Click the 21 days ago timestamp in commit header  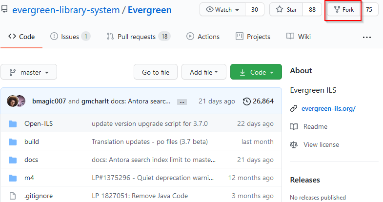(217, 101)
